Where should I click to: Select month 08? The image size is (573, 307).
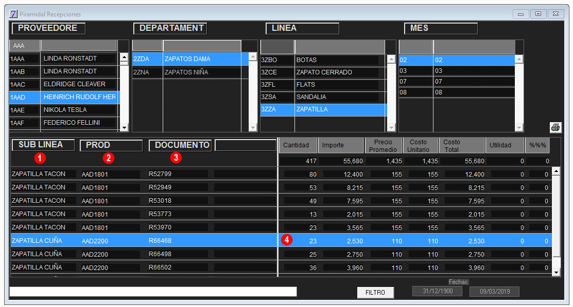(x=457, y=92)
